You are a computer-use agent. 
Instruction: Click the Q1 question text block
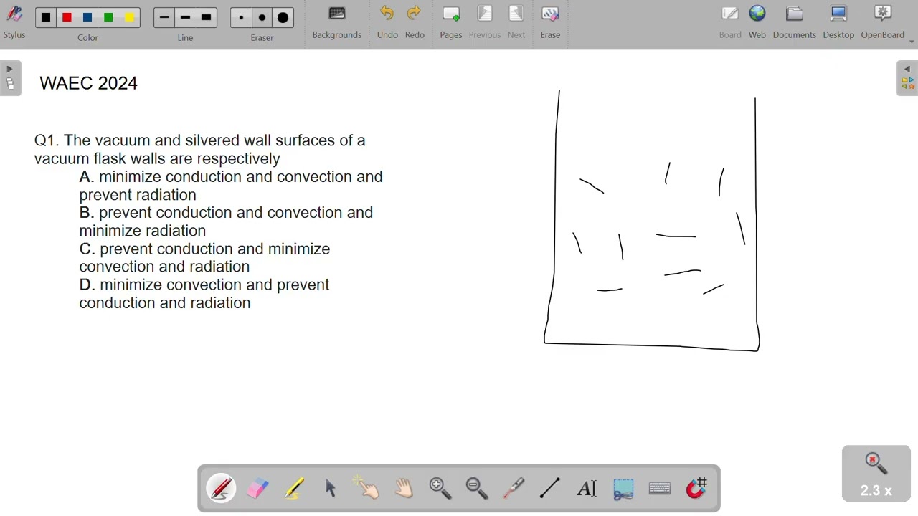(x=199, y=149)
